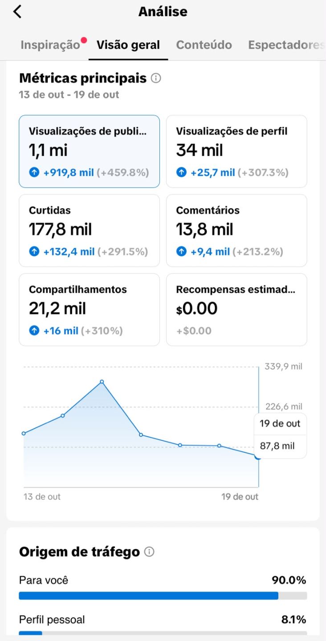Select the Visualizações de perfil metric card
This screenshot has height=641, width=326.
pyautogui.click(x=236, y=151)
